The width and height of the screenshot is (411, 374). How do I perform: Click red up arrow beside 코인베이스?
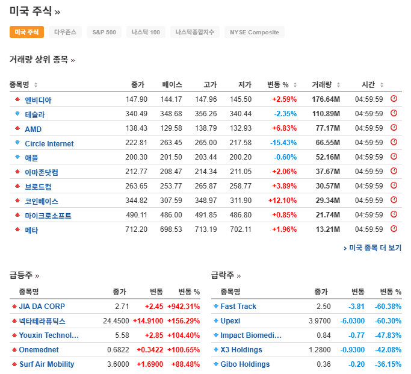click(x=17, y=201)
